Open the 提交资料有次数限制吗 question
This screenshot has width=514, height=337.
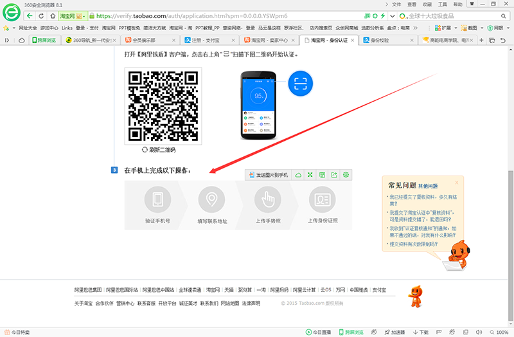click(413, 244)
